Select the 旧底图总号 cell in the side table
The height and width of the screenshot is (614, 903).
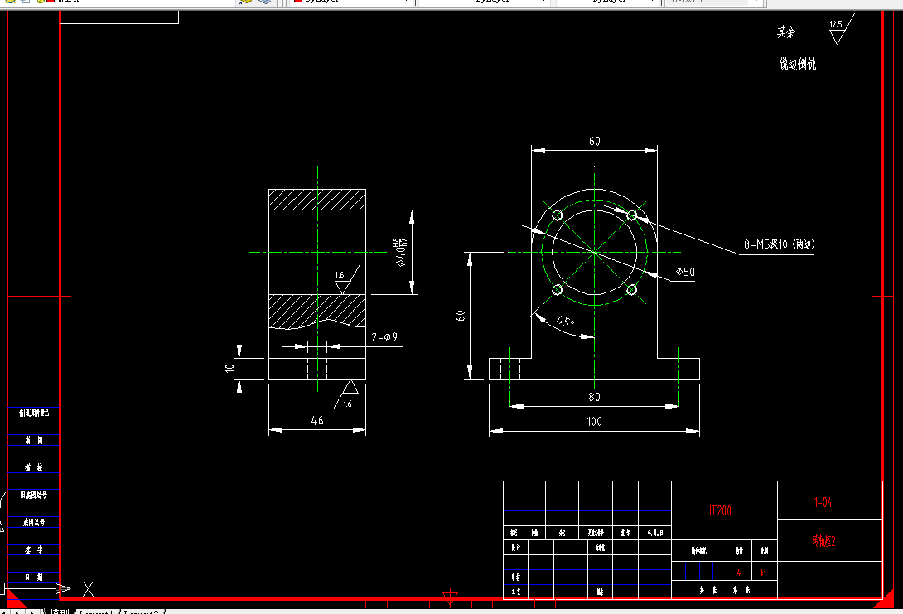point(34,495)
